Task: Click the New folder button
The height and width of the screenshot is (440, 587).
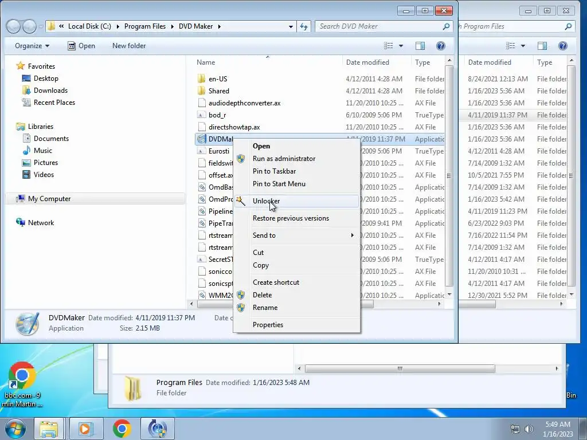Action: point(129,46)
